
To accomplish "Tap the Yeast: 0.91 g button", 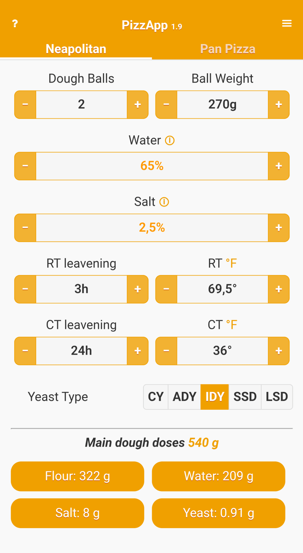I will (x=218, y=513).
